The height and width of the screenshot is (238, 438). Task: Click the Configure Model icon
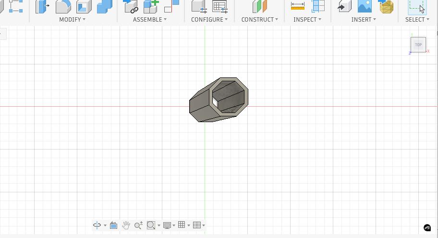pos(199,6)
